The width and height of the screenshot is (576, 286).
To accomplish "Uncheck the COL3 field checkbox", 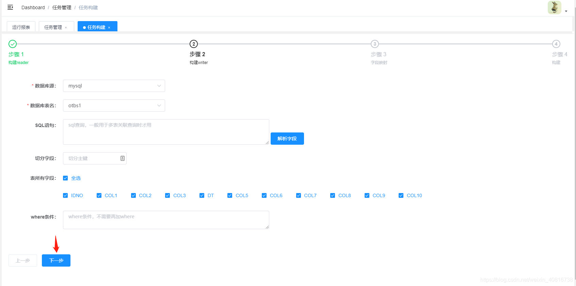I will point(167,195).
